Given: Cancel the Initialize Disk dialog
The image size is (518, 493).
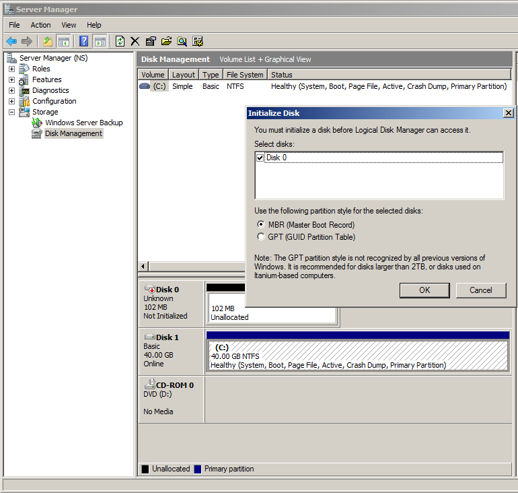Looking at the screenshot, I should point(480,290).
